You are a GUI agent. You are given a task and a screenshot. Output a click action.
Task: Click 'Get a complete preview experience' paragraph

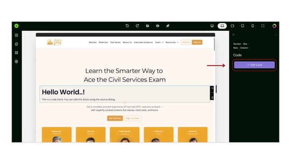click(125, 108)
